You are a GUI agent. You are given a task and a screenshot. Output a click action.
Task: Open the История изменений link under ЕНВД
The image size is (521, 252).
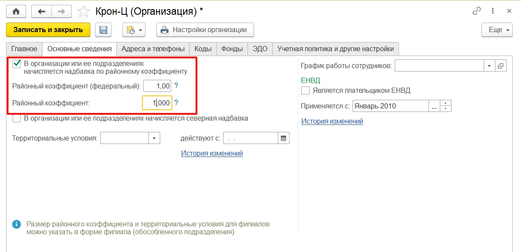332,121
